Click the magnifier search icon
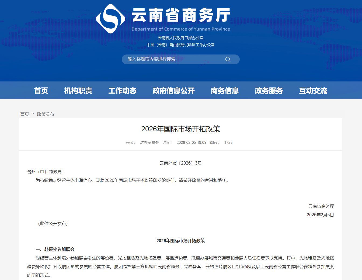Viewport: 362px width, 280px height. click(x=228, y=59)
